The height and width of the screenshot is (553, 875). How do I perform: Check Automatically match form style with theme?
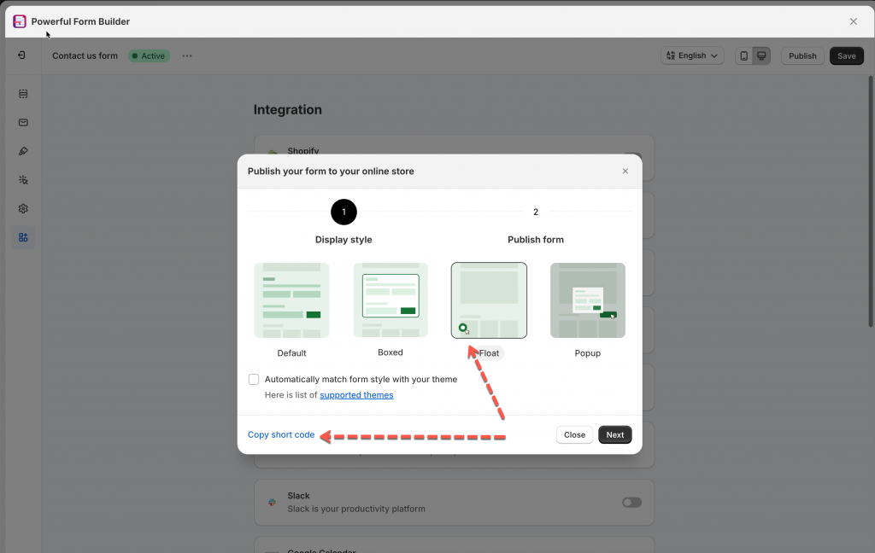[254, 380]
